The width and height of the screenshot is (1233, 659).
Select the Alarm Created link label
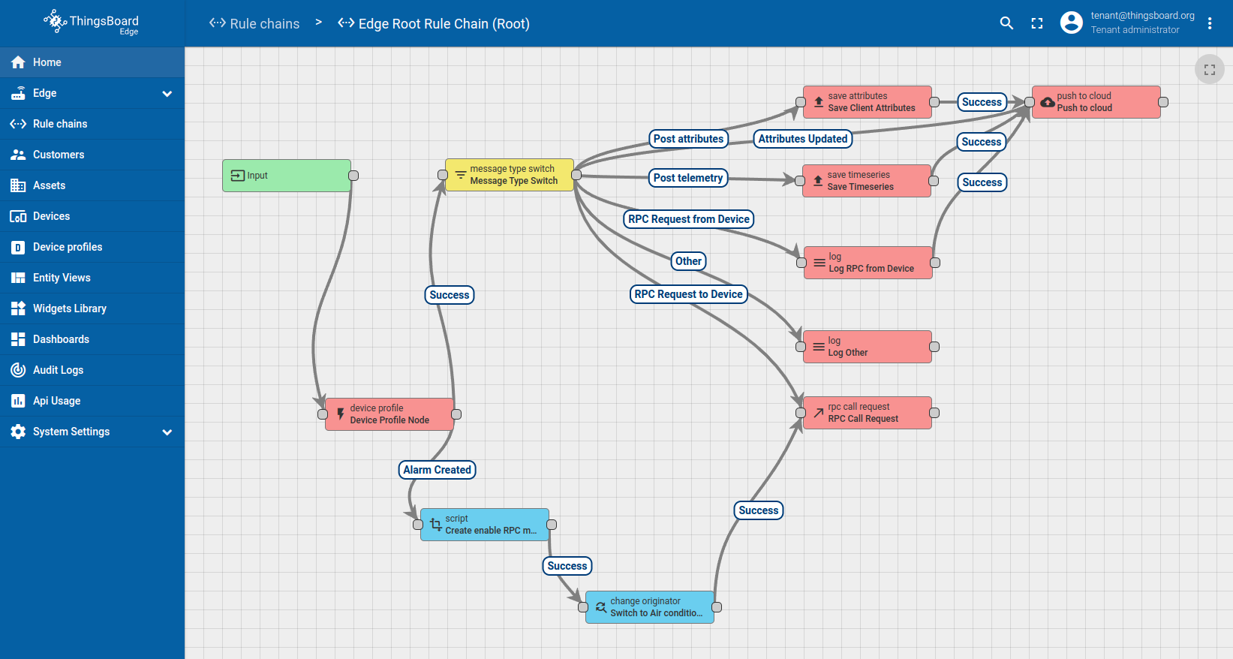tap(437, 470)
